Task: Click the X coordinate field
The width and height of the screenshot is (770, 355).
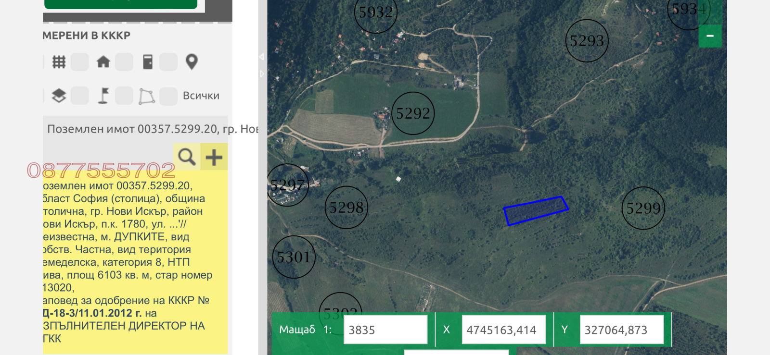Action: pos(503,330)
